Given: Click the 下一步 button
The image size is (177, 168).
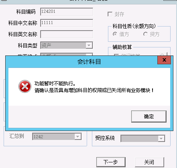Looking at the screenshot, I should (111, 162).
